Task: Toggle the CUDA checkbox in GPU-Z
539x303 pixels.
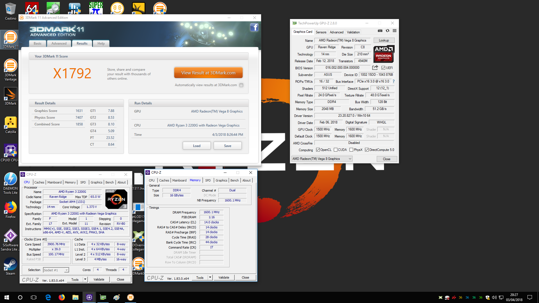Action: point(335,150)
